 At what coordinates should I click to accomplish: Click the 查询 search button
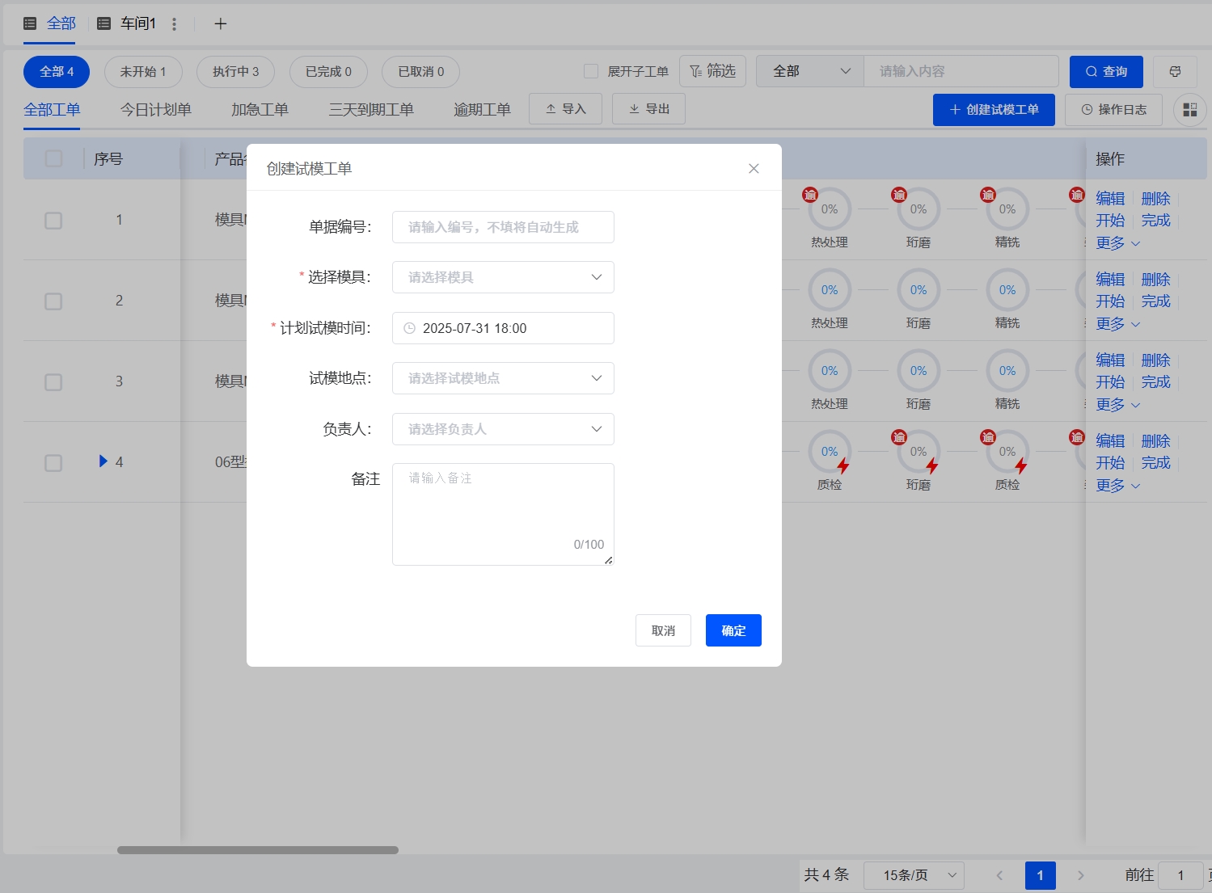[x=1106, y=71]
